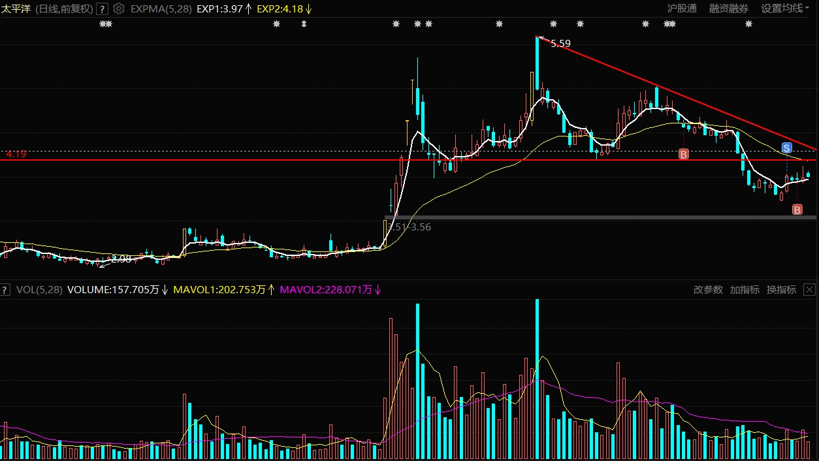Select the gray 3.51-3.56 gap band

(x=601, y=217)
